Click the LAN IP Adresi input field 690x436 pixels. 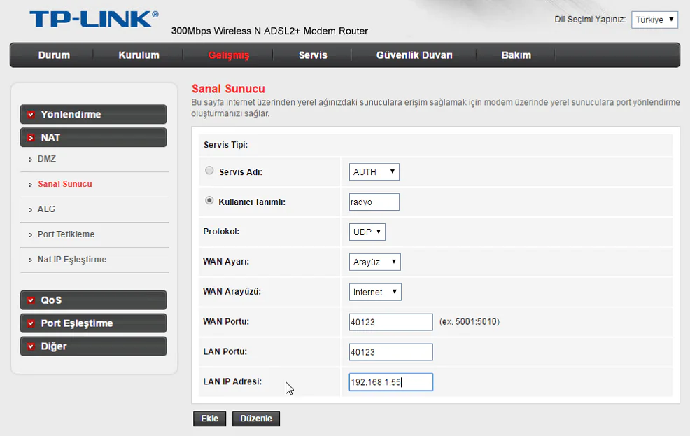[x=390, y=382]
